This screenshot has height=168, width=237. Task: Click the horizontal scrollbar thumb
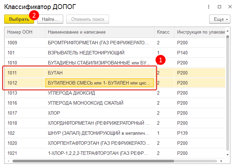pos(93,161)
